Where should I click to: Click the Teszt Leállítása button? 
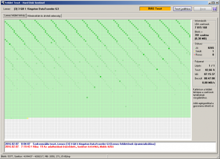(183, 9)
